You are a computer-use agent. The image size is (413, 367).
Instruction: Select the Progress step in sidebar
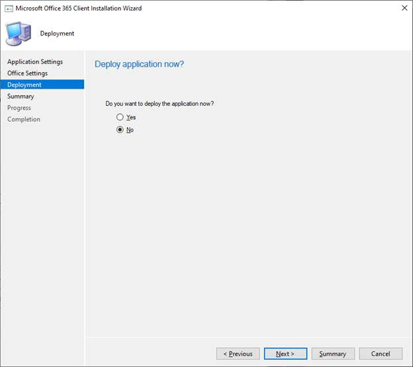(19, 108)
